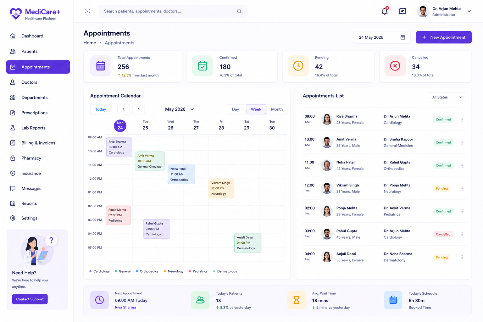The height and width of the screenshot is (322, 483).
Task: Open more options for Anjali Desai row
Action: [462, 257]
